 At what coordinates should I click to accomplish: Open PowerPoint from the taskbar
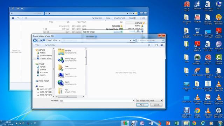(168, 123)
